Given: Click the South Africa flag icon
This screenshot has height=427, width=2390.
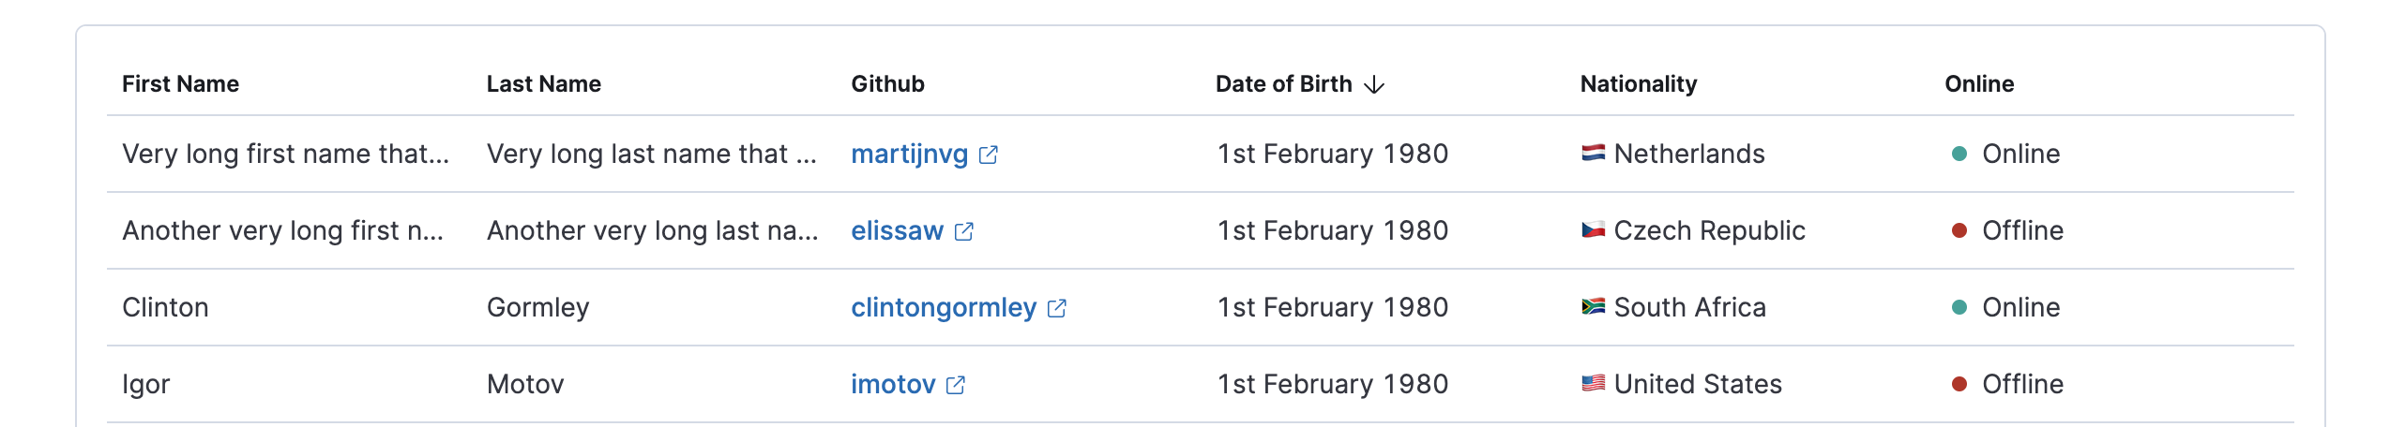Looking at the screenshot, I should tap(1593, 306).
